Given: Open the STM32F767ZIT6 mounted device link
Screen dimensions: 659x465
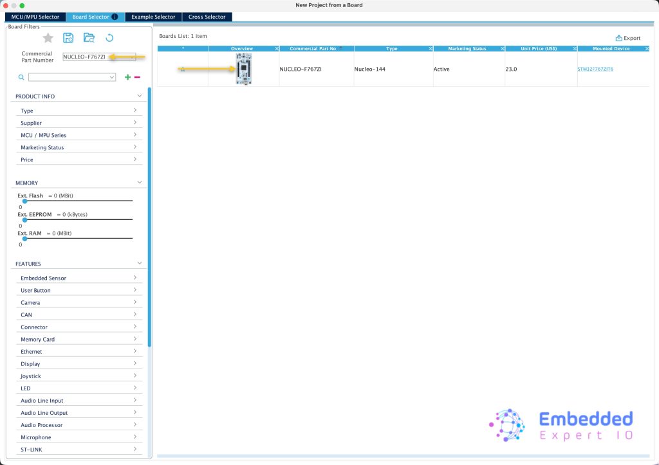Looking at the screenshot, I should click(x=595, y=69).
